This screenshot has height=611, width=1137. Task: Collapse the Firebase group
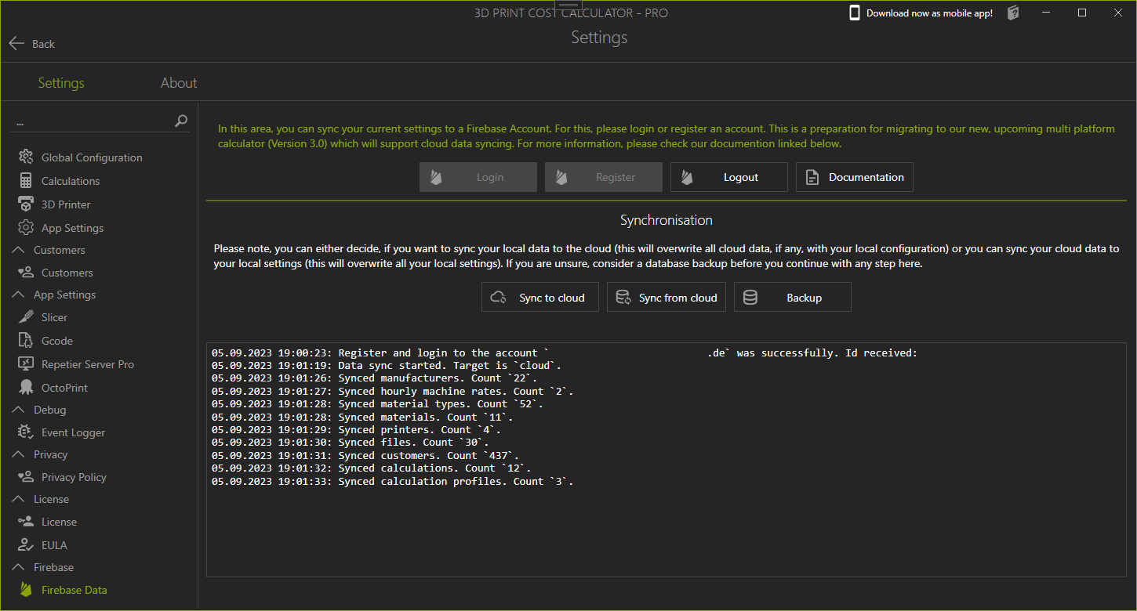coord(18,567)
